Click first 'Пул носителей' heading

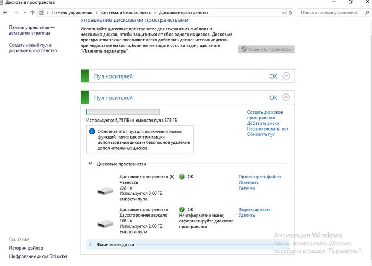point(113,76)
